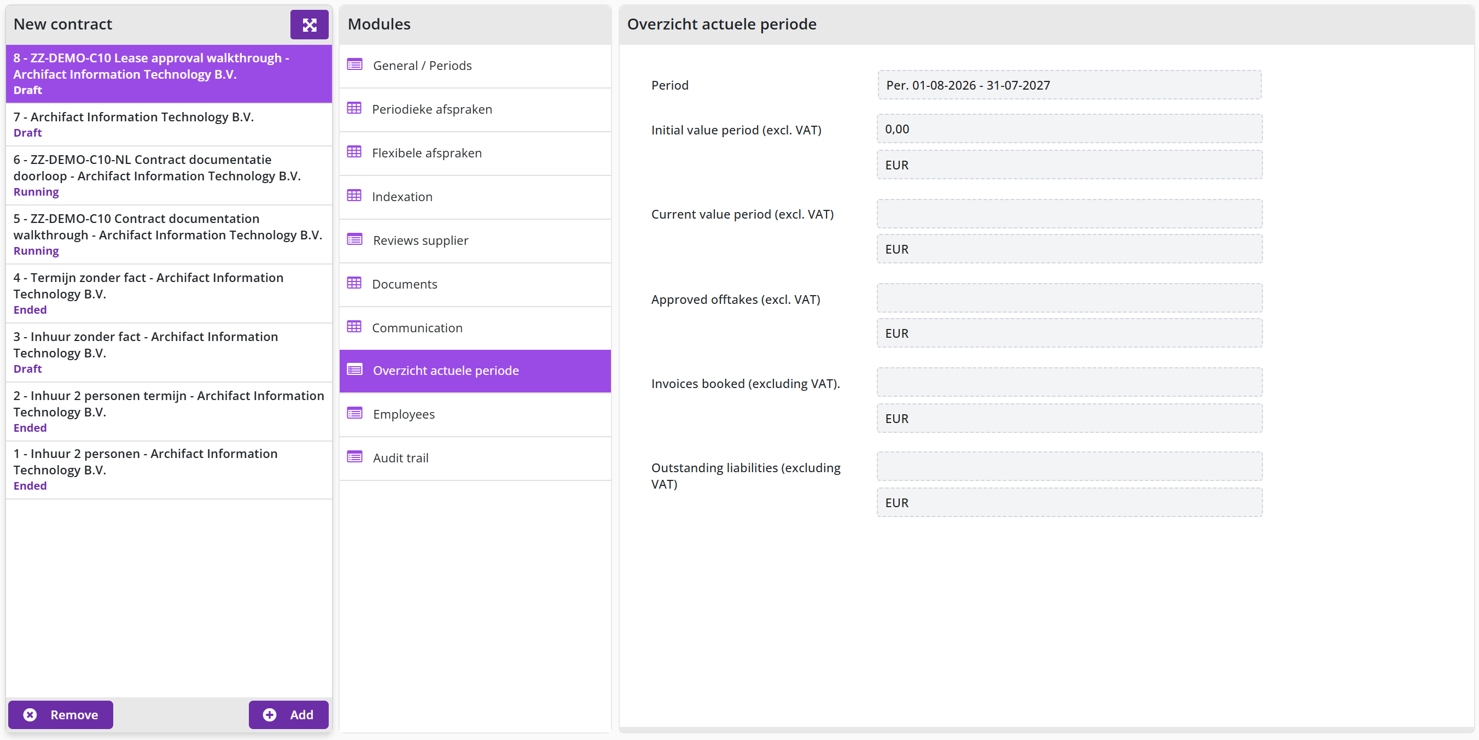
Task: Open the Periodieke afspraken module
Action: pos(475,109)
